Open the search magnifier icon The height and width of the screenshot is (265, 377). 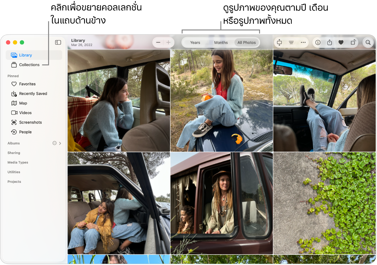pos(368,42)
